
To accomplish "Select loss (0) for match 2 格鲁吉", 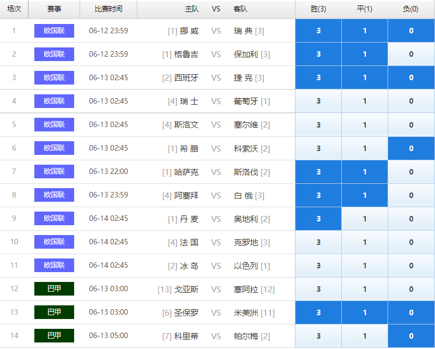I will tap(411, 54).
